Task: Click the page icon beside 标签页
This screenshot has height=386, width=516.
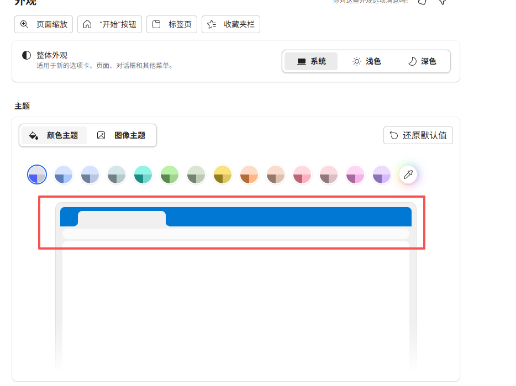Action: (x=156, y=24)
